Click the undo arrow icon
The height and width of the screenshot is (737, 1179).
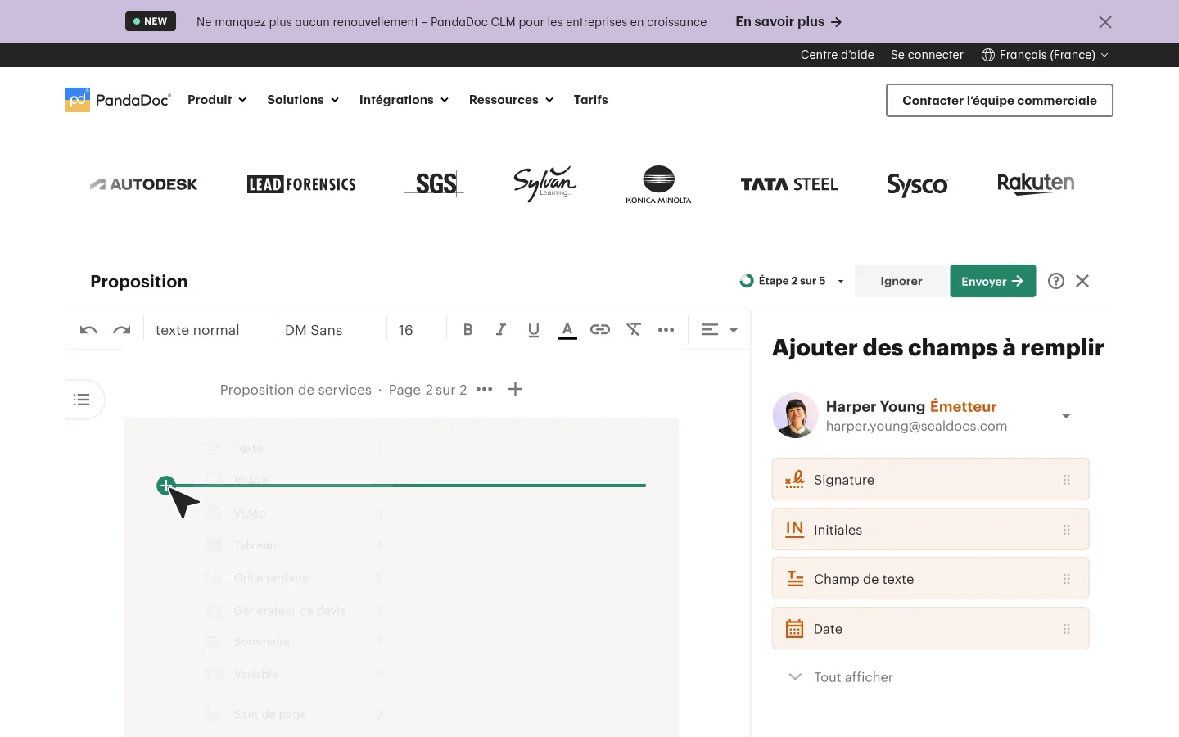pyautogui.click(x=88, y=330)
